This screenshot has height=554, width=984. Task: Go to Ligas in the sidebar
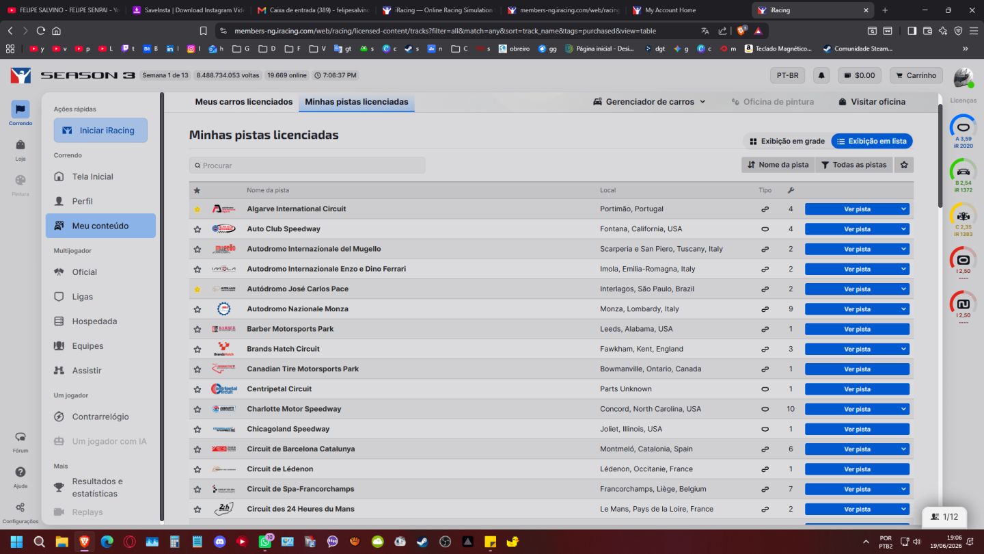point(100,297)
